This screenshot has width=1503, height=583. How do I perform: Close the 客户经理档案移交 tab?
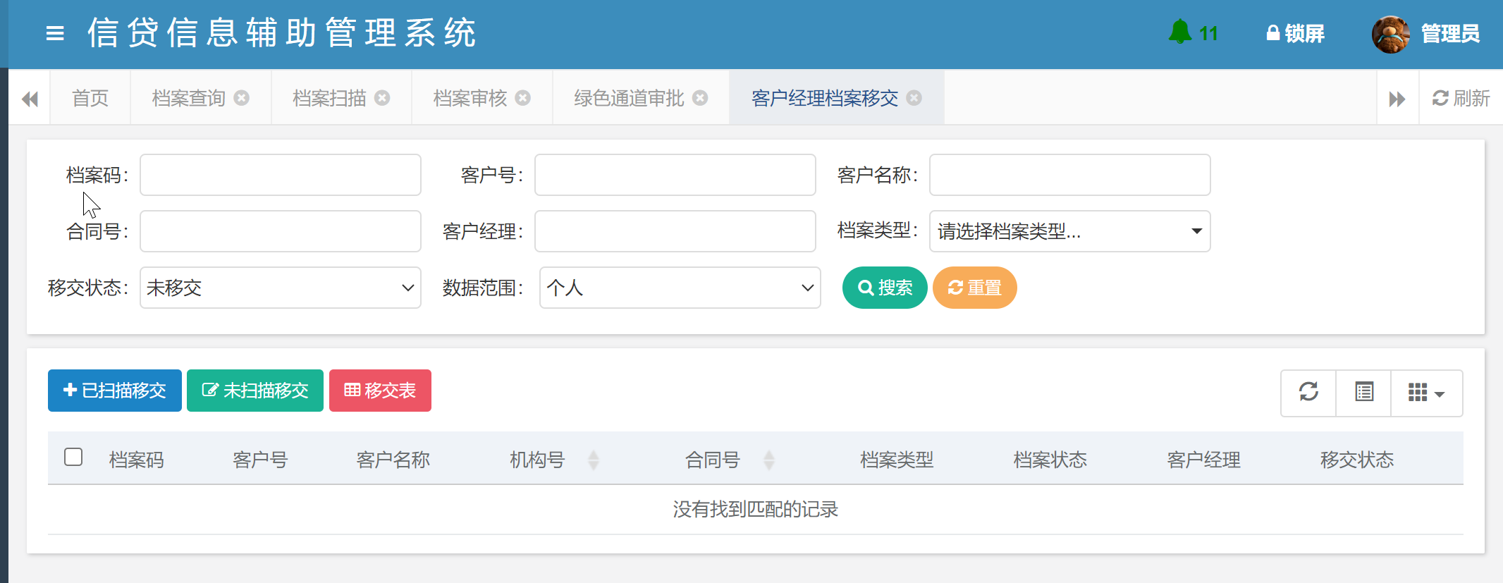tap(914, 98)
